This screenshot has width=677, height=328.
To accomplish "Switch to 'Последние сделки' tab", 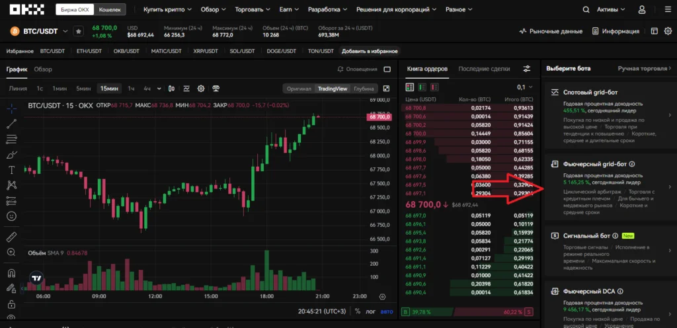I will 484,69.
